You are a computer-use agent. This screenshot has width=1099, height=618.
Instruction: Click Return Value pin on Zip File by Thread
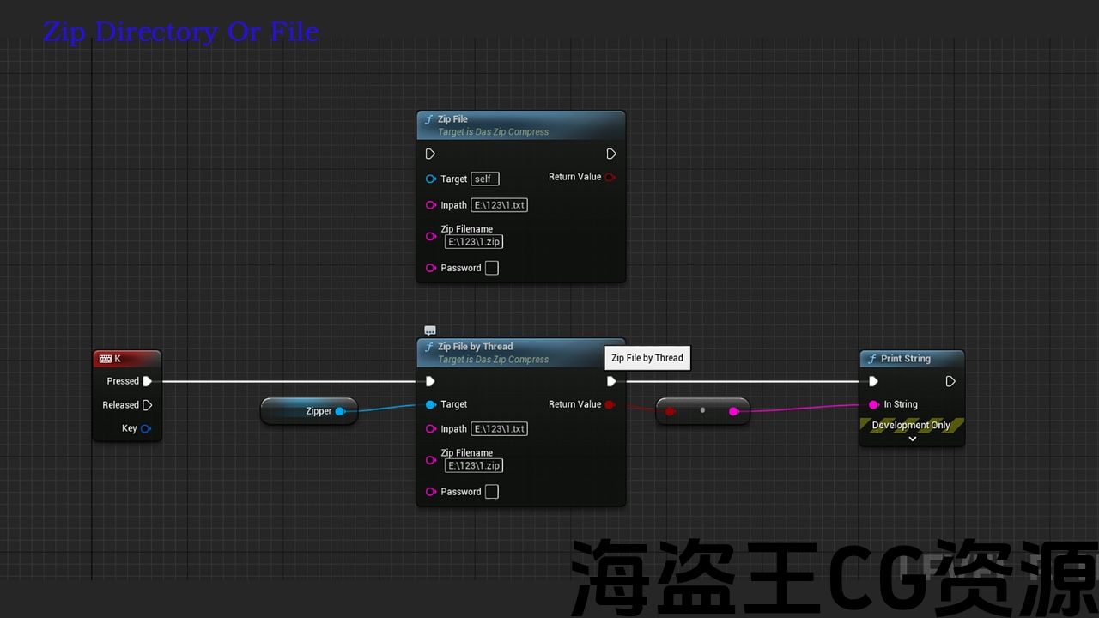[610, 404]
